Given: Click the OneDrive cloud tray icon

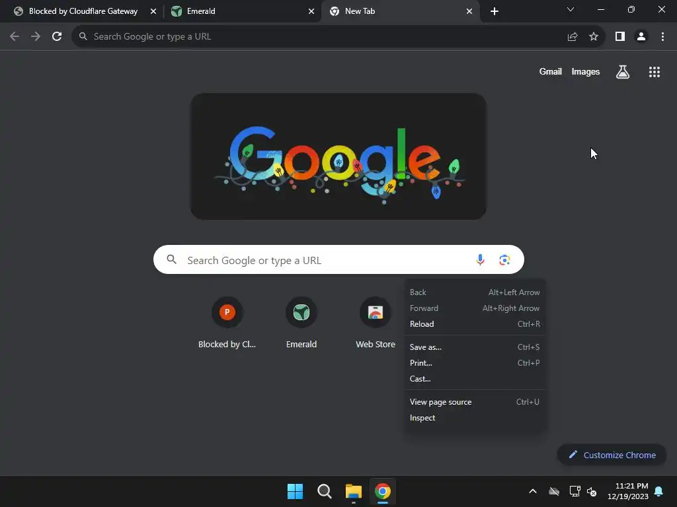Looking at the screenshot, I should tap(554, 491).
